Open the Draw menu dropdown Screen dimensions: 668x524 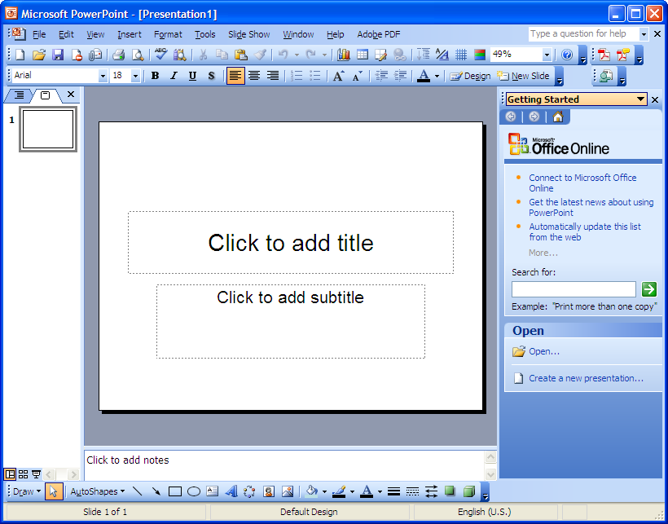pyautogui.click(x=26, y=491)
